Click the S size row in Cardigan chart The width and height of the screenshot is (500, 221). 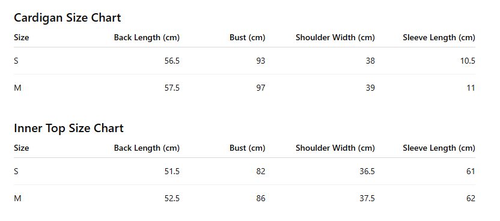245,61
